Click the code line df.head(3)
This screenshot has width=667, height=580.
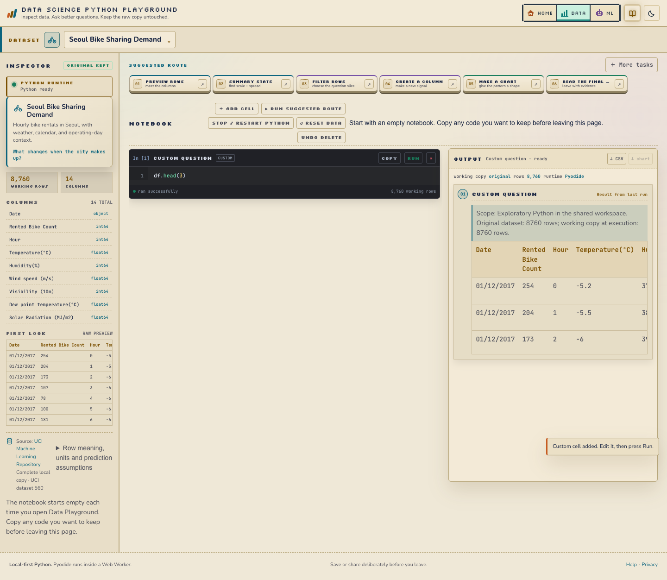pyautogui.click(x=170, y=176)
